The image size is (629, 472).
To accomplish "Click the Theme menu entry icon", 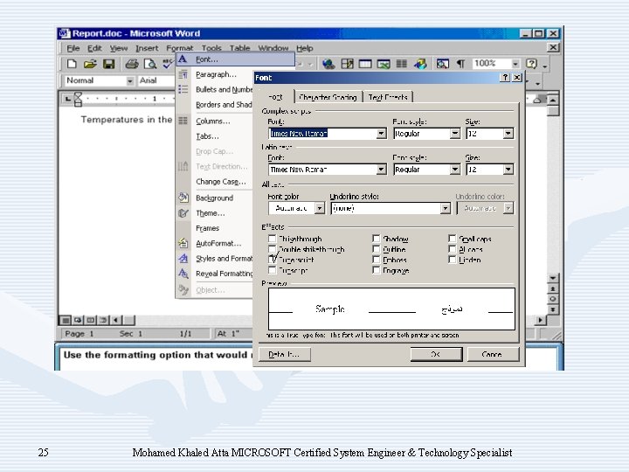I will [183, 213].
